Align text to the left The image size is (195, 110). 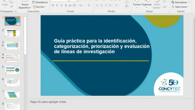tap(97, 5)
